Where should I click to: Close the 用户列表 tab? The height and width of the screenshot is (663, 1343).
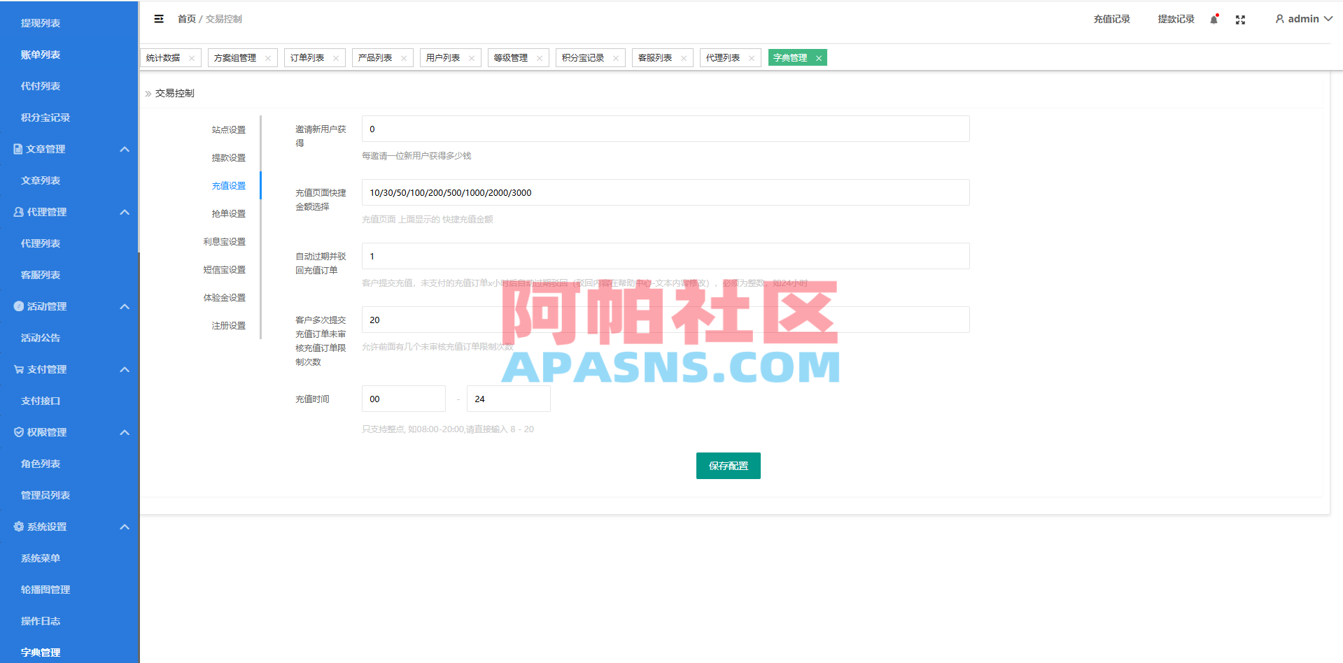tap(472, 58)
